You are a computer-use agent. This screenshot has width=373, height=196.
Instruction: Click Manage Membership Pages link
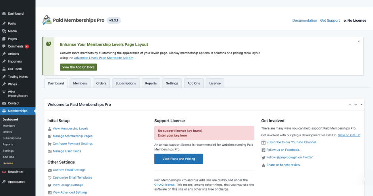(73, 136)
